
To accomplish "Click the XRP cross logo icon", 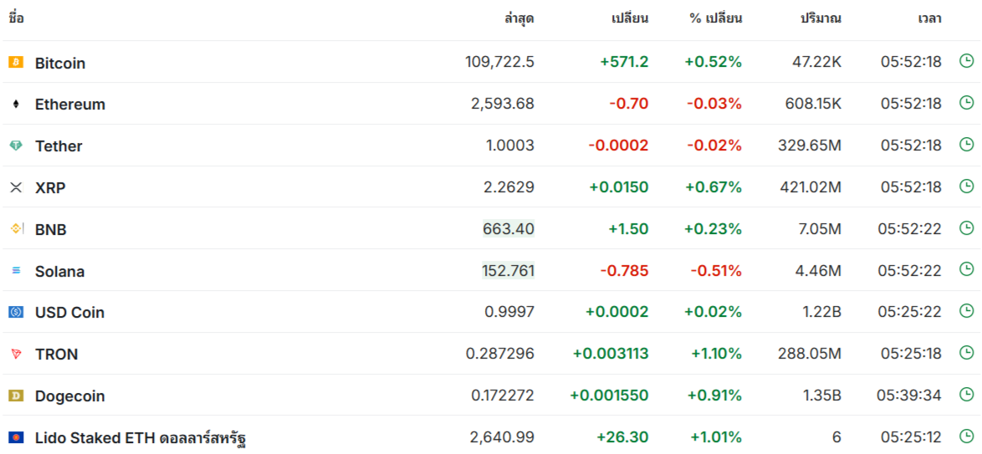I will (16, 187).
